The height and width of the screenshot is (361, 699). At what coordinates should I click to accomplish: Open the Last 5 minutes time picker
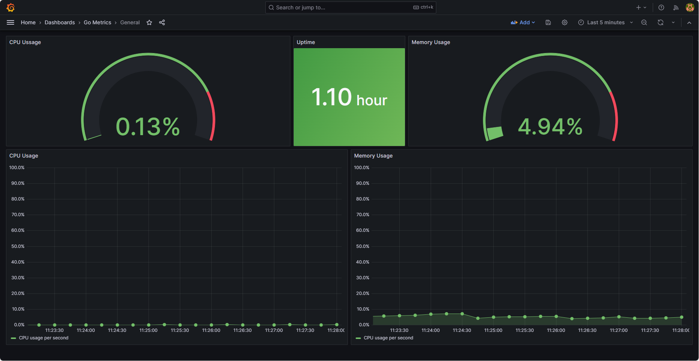tap(605, 22)
